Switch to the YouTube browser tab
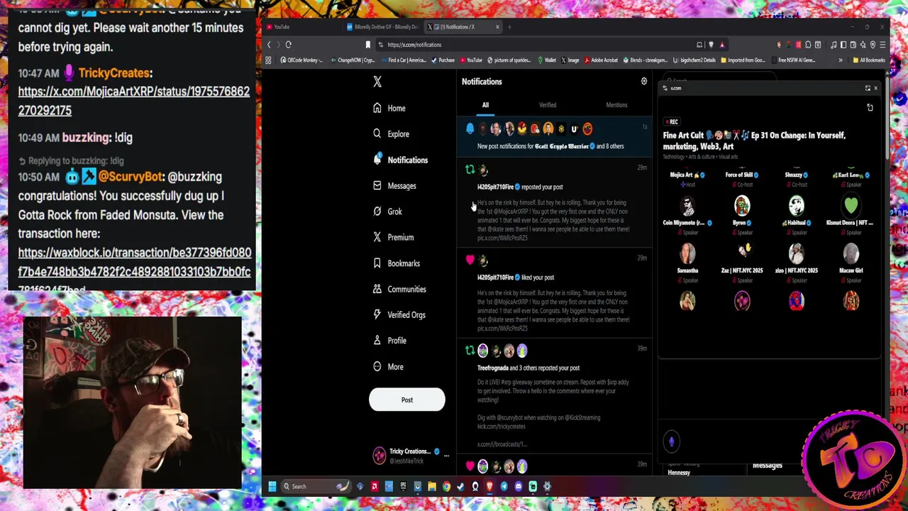This screenshot has height=511, width=908. [301, 27]
